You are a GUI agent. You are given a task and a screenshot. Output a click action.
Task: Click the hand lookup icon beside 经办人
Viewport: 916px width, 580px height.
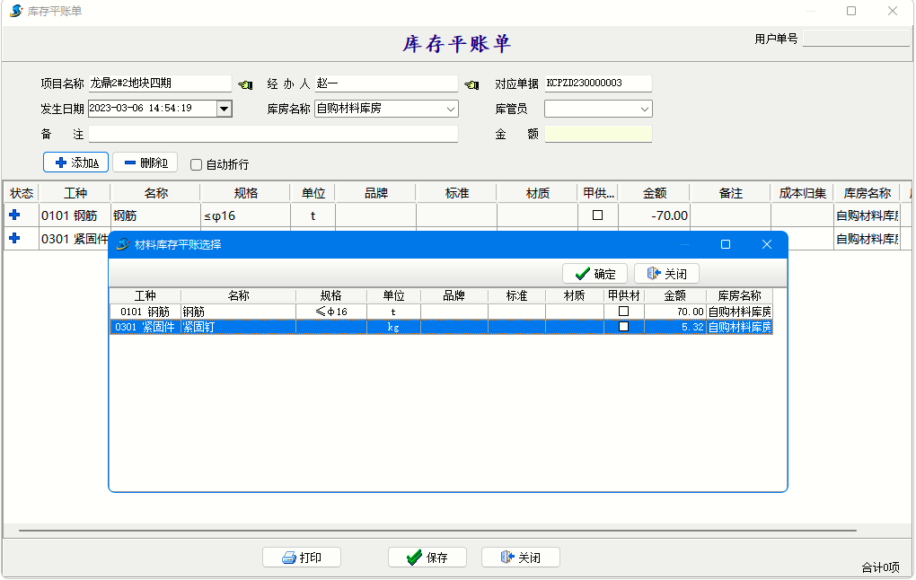coord(471,84)
